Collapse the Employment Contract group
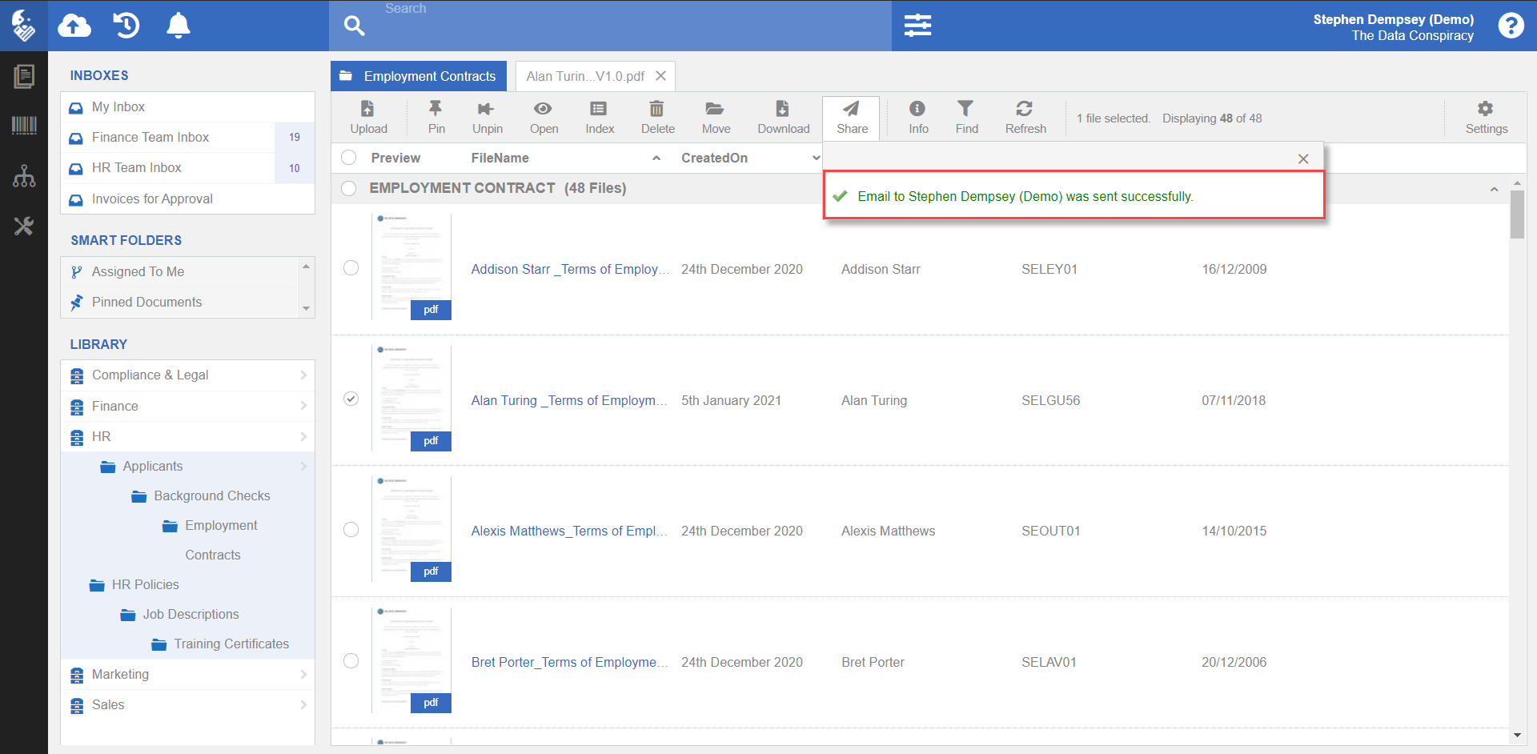 [x=1494, y=189]
